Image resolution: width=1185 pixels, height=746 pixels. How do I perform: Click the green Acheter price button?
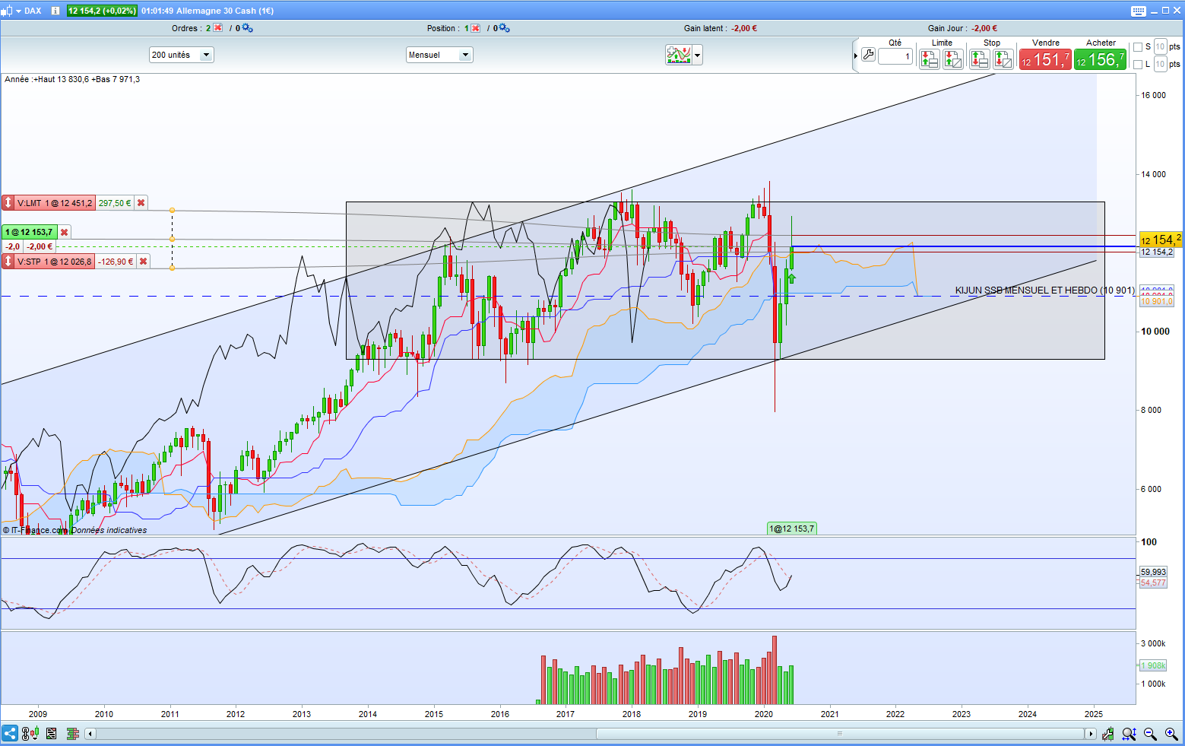[x=1100, y=59]
